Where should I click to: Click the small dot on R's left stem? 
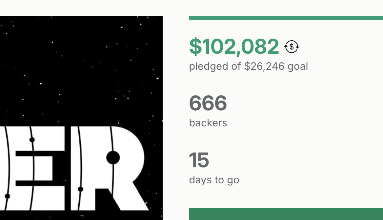80,189
